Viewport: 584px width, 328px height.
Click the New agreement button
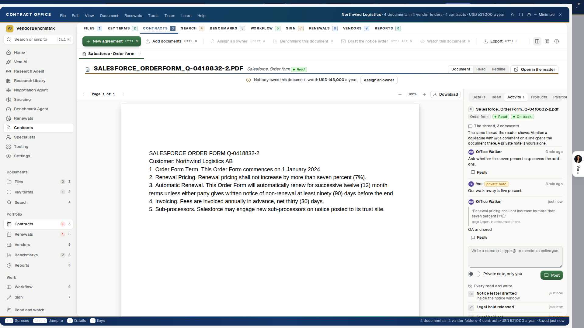(x=112, y=41)
